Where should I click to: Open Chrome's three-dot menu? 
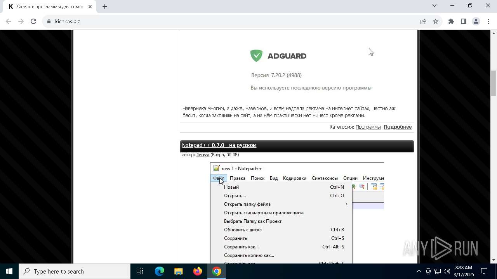click(488, 21)
